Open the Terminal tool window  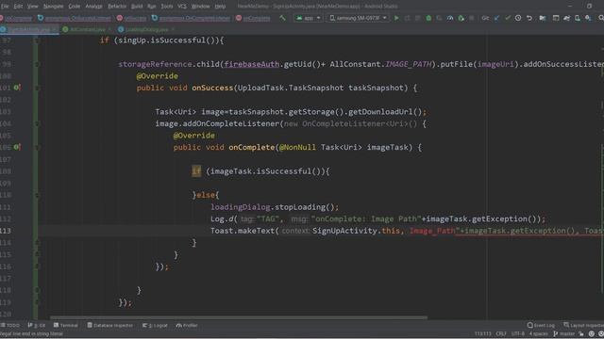tap(66, 325)
